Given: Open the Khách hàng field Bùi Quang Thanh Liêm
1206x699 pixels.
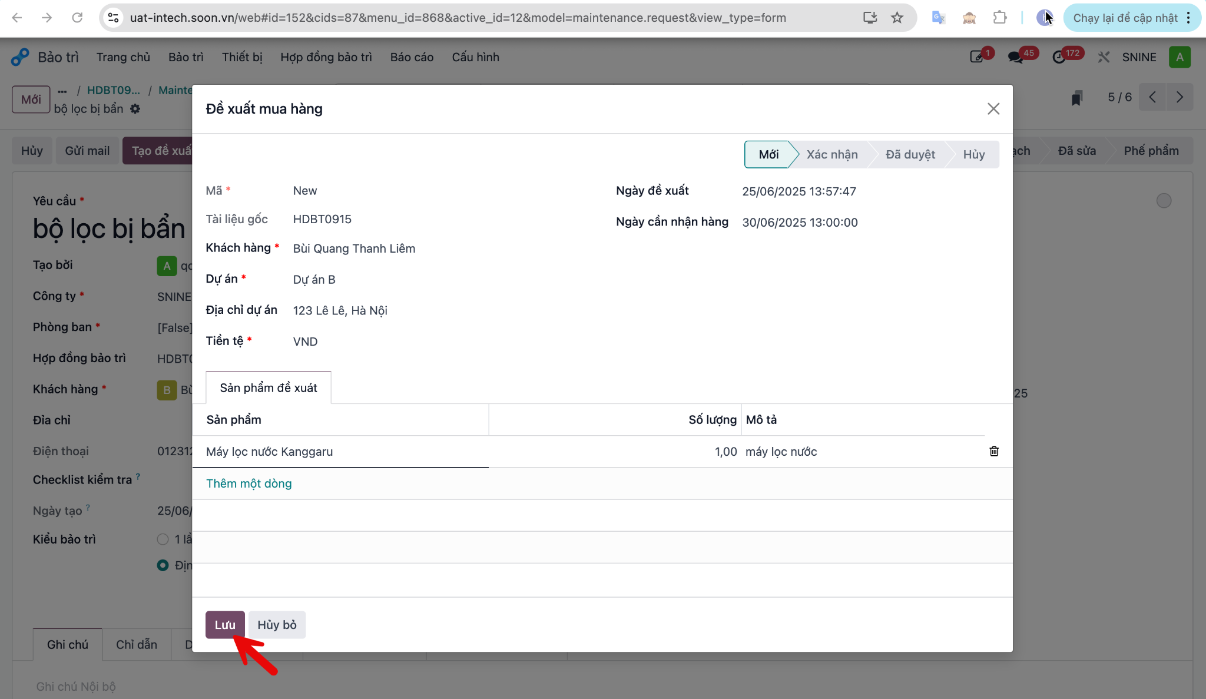Looking at the screenshot, I should click(x=354, y=249).
